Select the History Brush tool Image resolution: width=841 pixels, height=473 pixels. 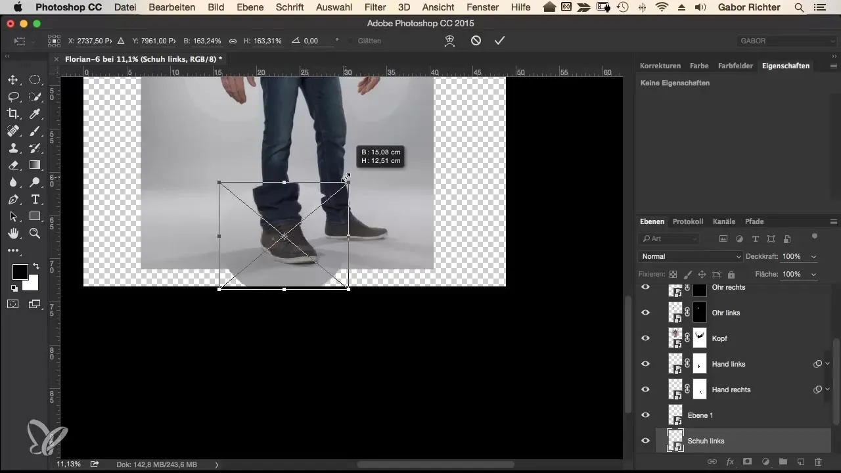[x=35, y=148]
